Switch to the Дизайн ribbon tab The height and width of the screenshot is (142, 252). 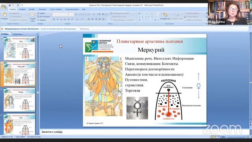31,9
